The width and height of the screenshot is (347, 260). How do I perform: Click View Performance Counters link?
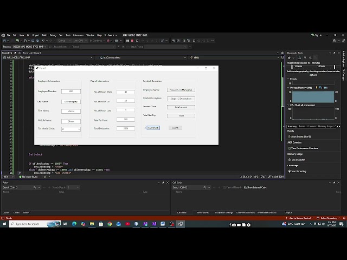click(304, 148)
